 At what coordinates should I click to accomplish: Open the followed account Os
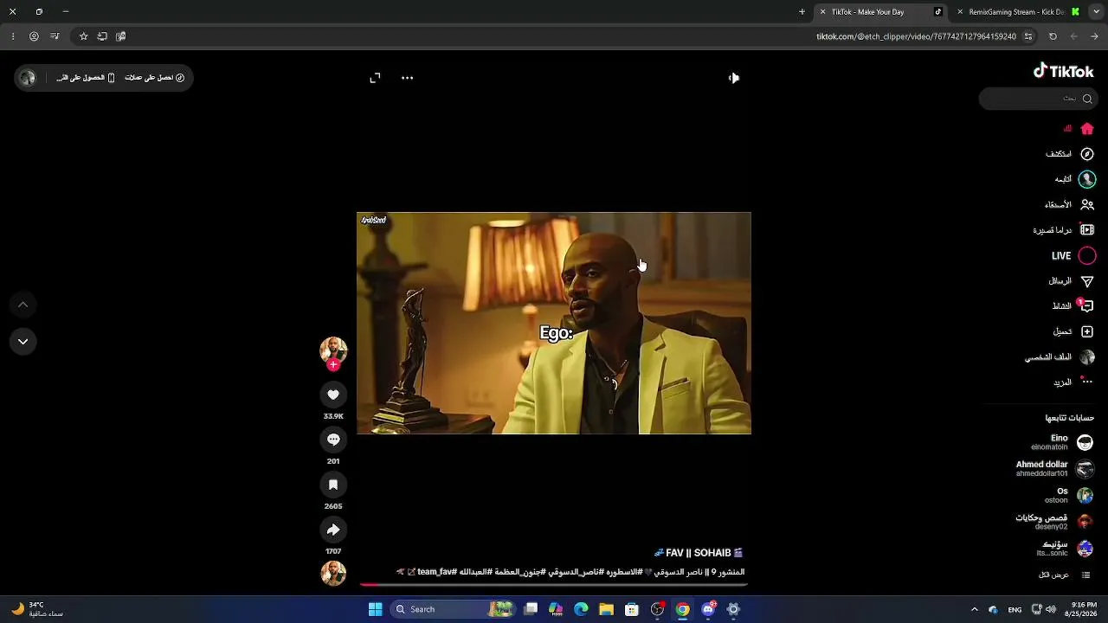click(1069, 496)
